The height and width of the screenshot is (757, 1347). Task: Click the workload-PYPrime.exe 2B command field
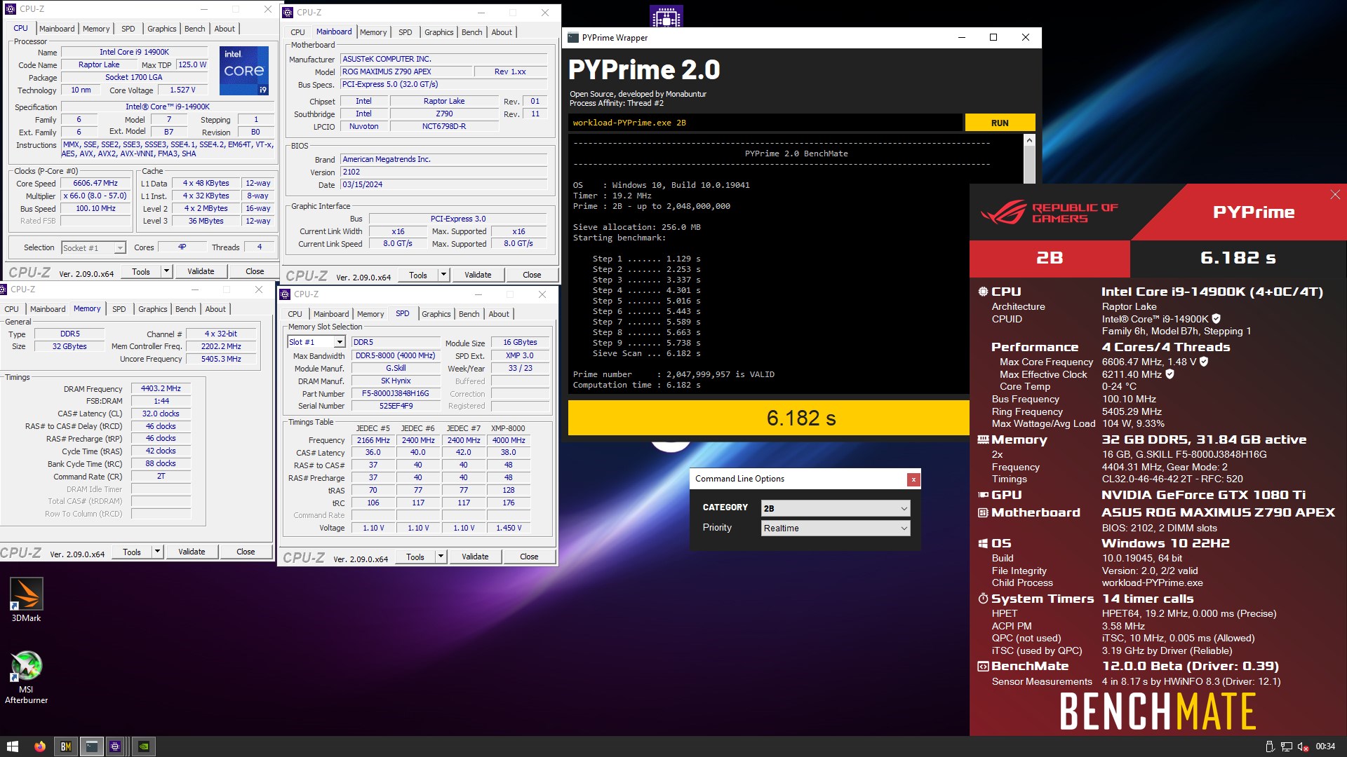(x=765, y=123)
